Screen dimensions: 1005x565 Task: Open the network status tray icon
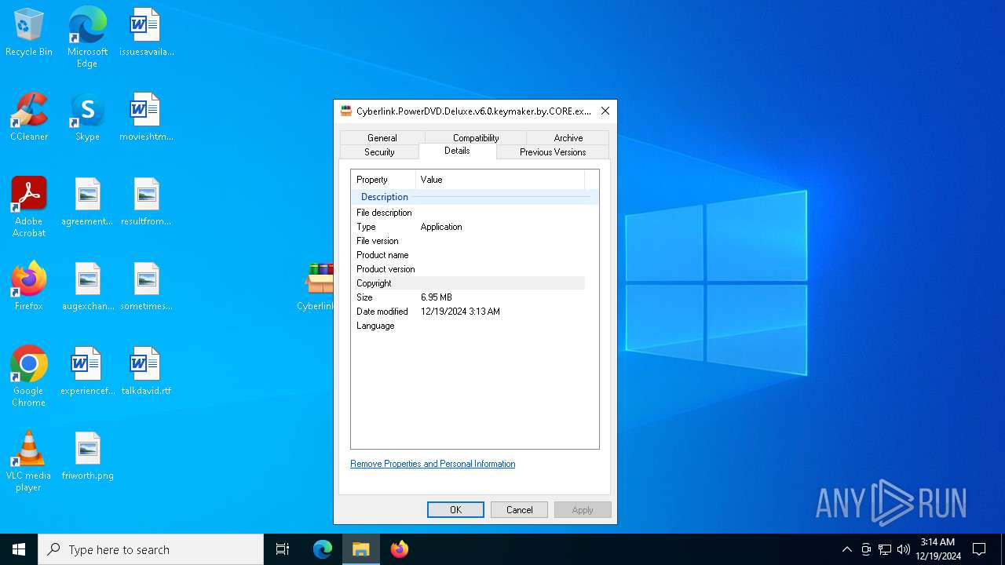[885, 549]
